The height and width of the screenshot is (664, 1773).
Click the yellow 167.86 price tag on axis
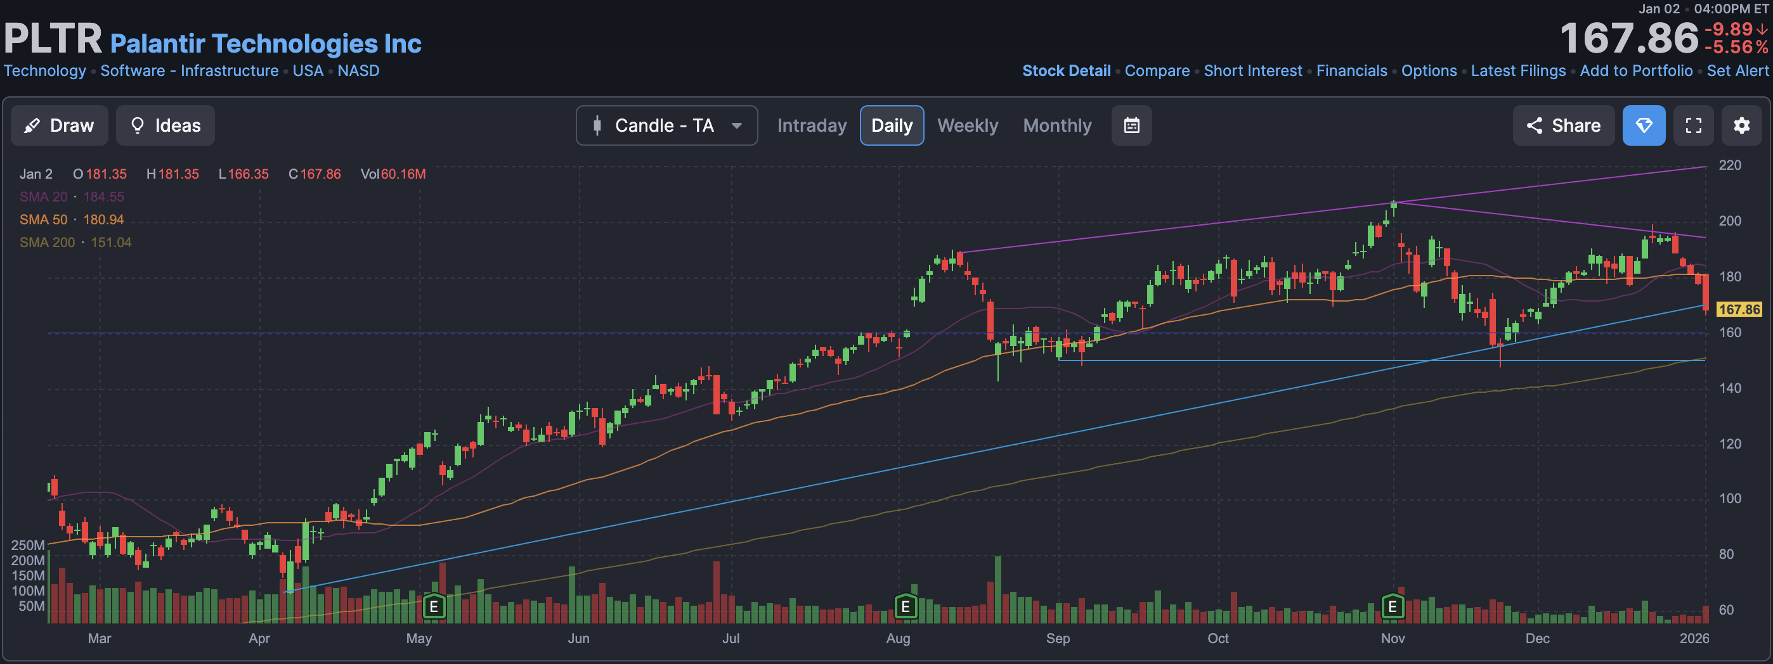[1739, 309]
